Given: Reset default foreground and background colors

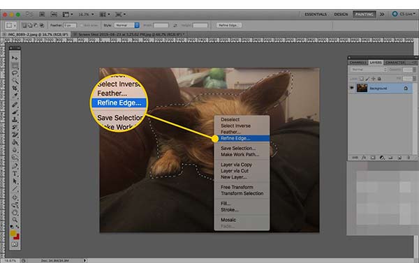Looking at the screenshot, I should coord(11,227).
